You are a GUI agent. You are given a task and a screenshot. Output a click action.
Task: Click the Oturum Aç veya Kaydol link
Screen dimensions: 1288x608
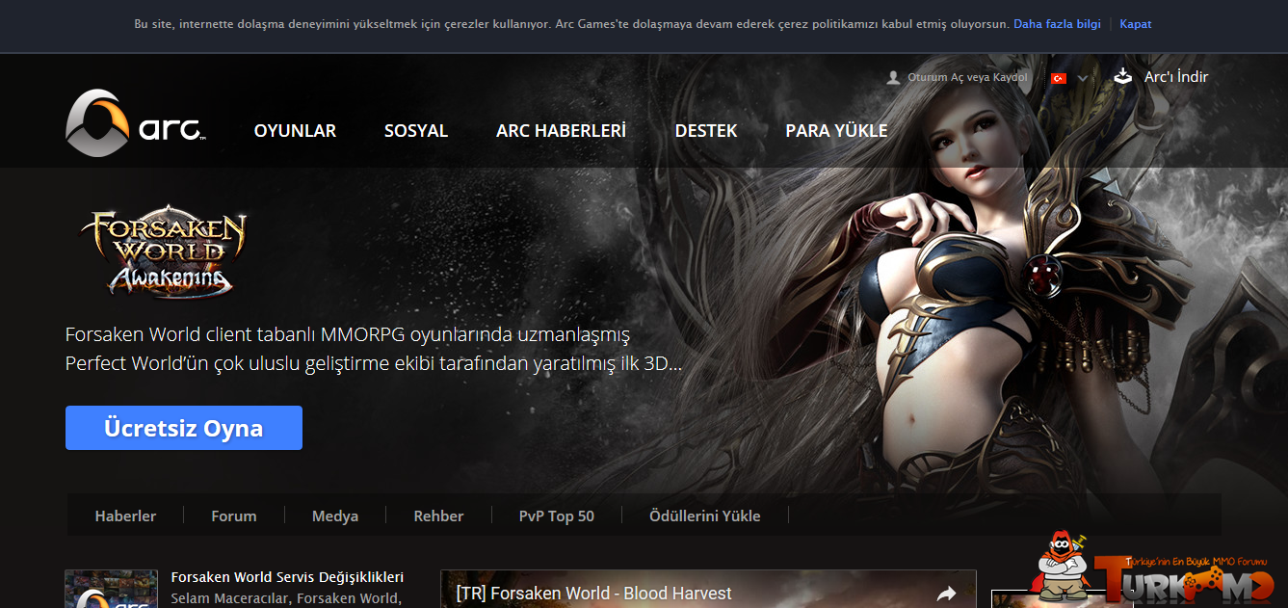point(967,77)
